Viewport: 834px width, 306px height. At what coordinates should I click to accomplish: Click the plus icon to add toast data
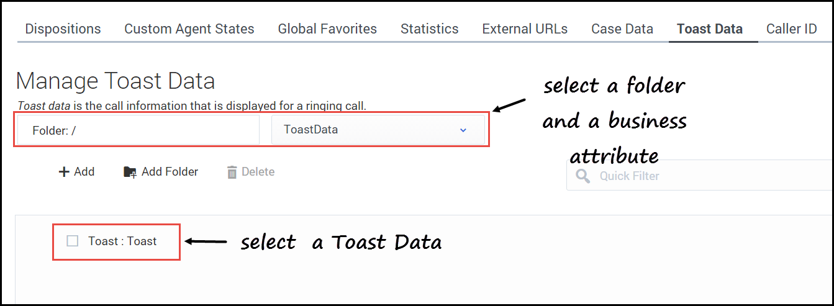(63, 172)
